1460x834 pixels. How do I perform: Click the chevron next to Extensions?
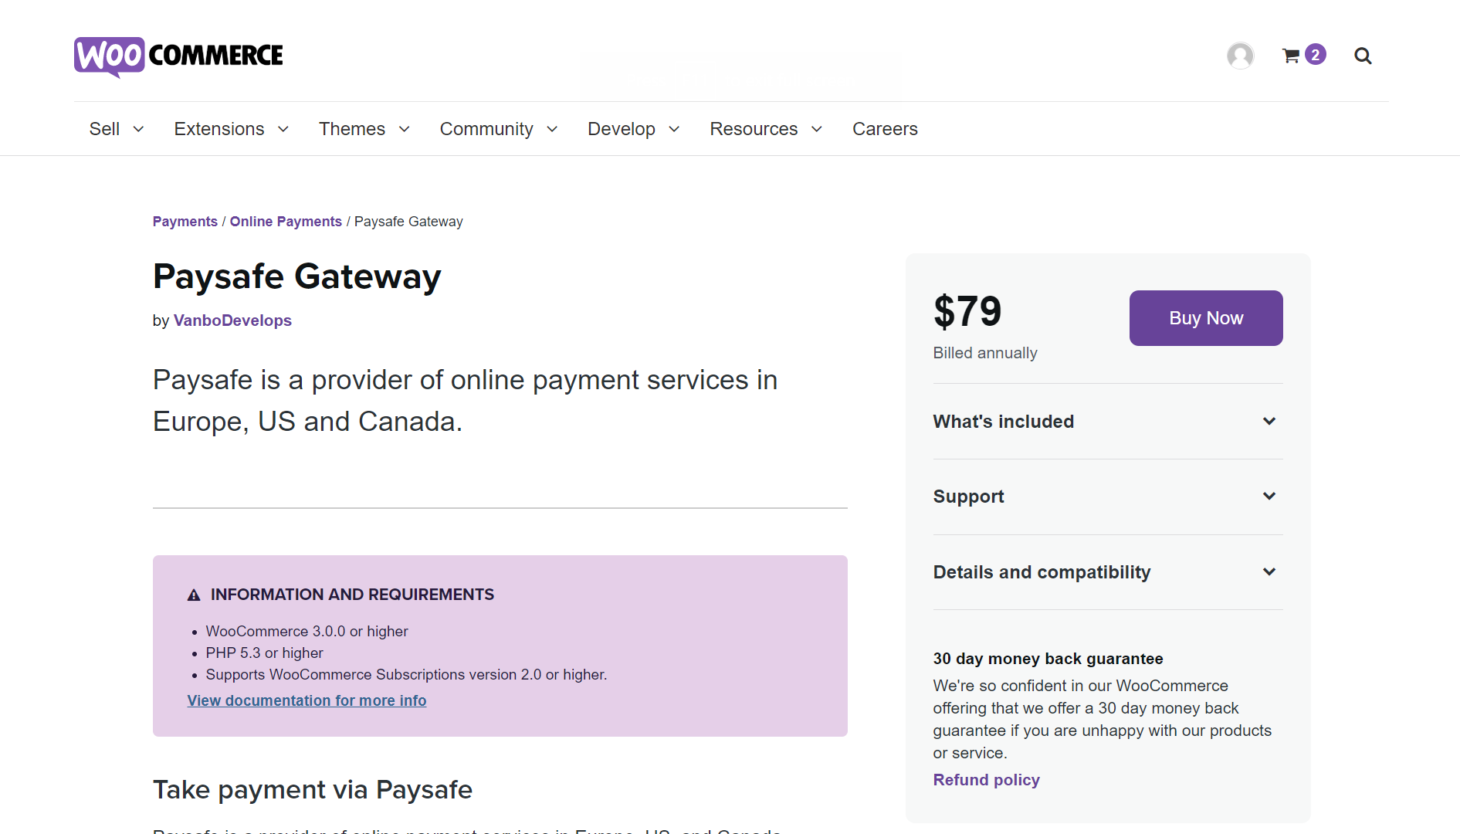point(283,129)
